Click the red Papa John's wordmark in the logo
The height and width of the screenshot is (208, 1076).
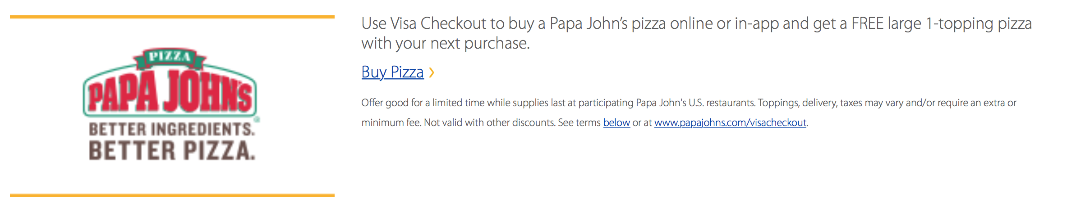point(170,91)
